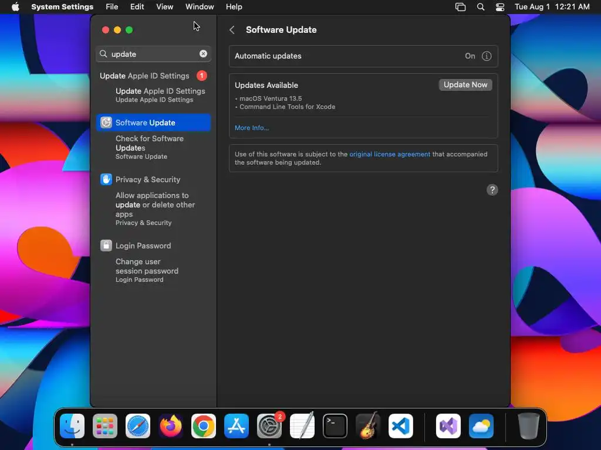Open the Edit menu
601x450 pixels.
(137, 7)
